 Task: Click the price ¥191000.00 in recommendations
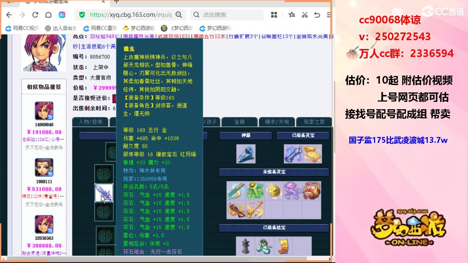click(44, 132)
